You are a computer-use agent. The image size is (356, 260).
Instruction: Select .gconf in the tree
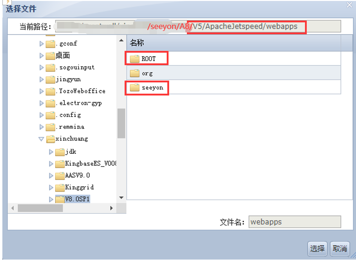pos(66,43)
